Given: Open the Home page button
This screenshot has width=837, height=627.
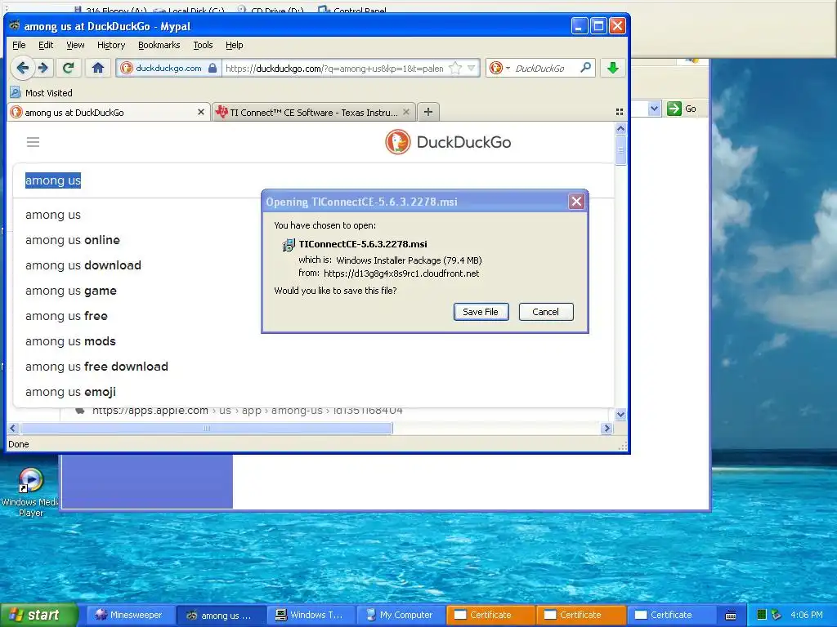Looking at the screenshot, I should tap(98, 68).
